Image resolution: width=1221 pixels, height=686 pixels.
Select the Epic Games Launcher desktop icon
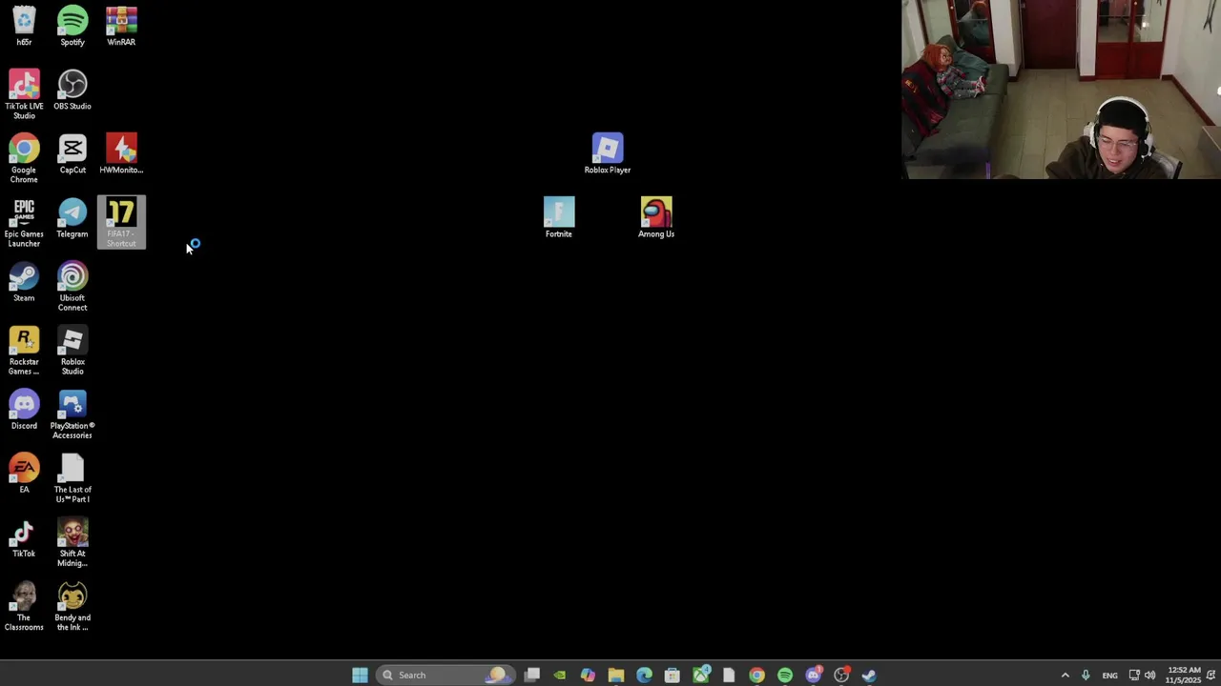[x=24, y=222]
